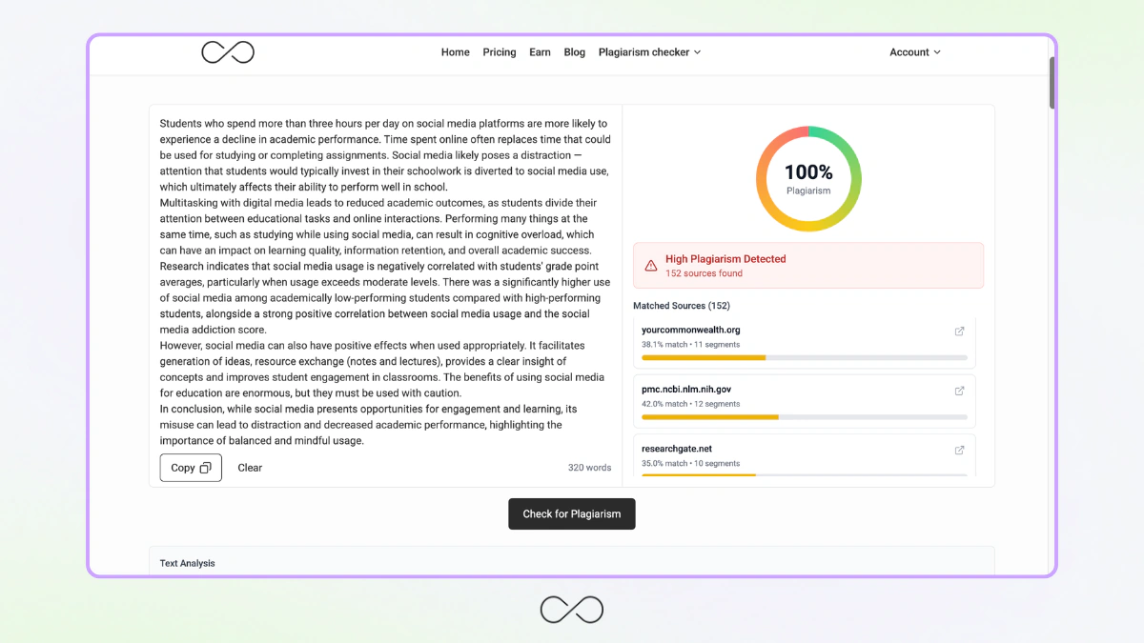Select the researchgate.net source name
Image resolution: width=1144 pixels, height=643 pixels.
tap(677, 448)
